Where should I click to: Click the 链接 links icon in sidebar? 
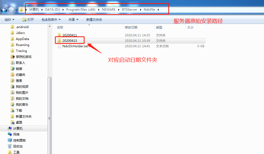click(x=12, y=69)
